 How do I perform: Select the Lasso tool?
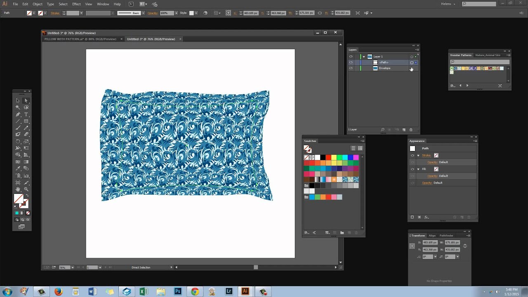26,107
